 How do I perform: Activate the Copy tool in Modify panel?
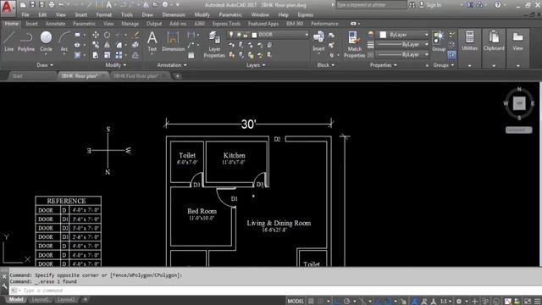click(96, 45)
